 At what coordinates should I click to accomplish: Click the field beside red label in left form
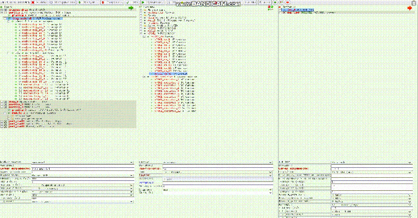[x=83, y=169]
